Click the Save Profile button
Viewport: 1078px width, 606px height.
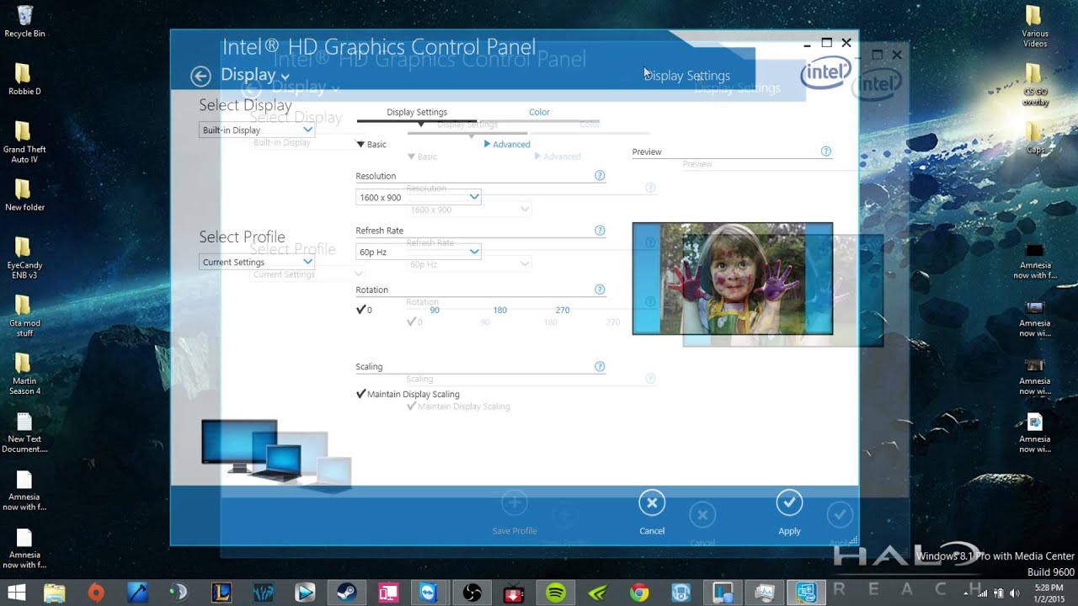point(515,513)
